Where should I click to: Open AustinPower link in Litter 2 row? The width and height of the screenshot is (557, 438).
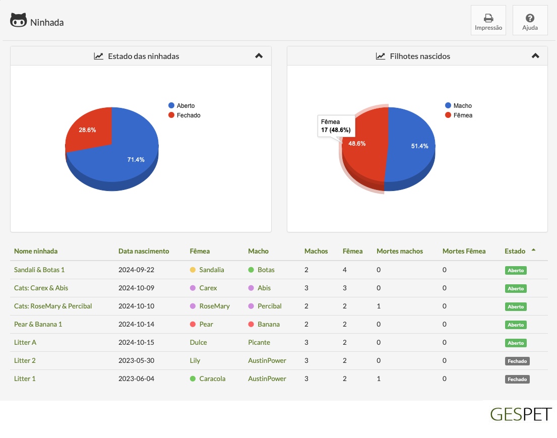tap(267, 360)
